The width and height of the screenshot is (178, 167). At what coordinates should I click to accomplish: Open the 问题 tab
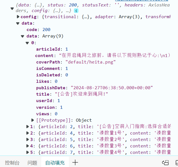click(x=32, y=163)
